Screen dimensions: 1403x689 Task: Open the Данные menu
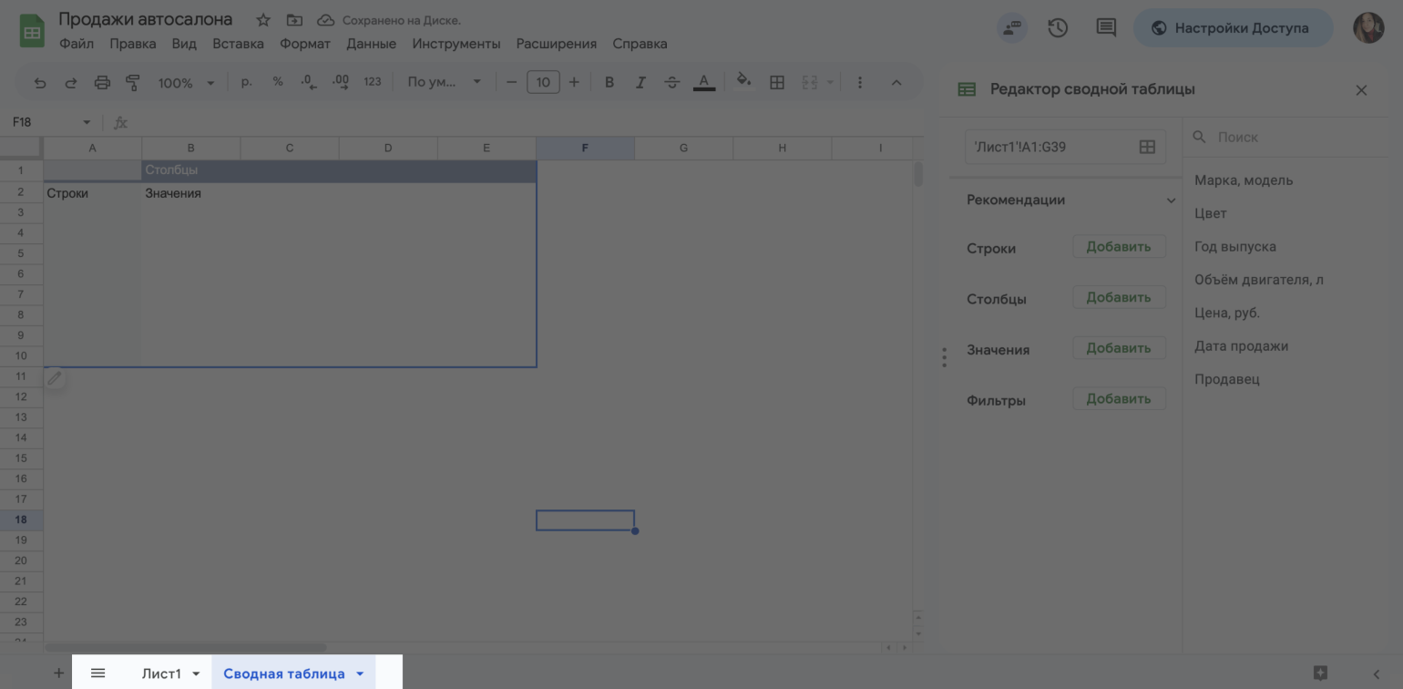[371, 44]
